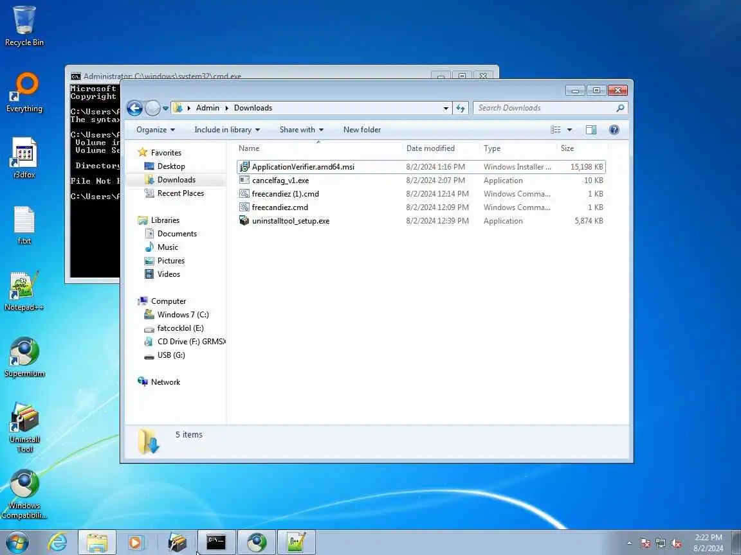741x555 pixels.
Task: Open the Notepad++ desktop shortcut
Action: point(24,291)
